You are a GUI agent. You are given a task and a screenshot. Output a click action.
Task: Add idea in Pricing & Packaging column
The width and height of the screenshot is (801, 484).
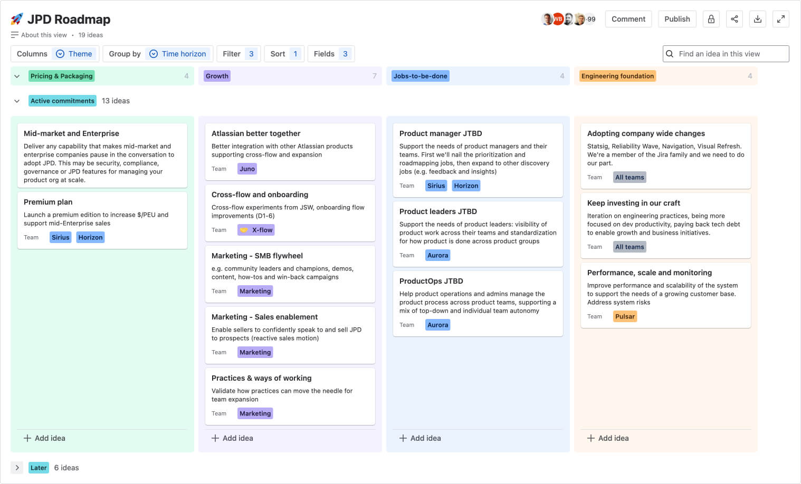44,438
